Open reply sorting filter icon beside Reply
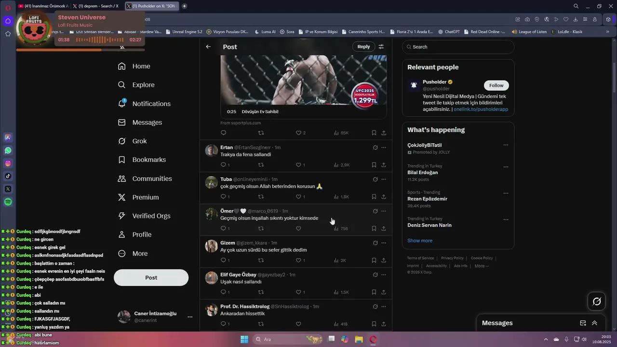 pyautogui.click(x=381, y=47)
